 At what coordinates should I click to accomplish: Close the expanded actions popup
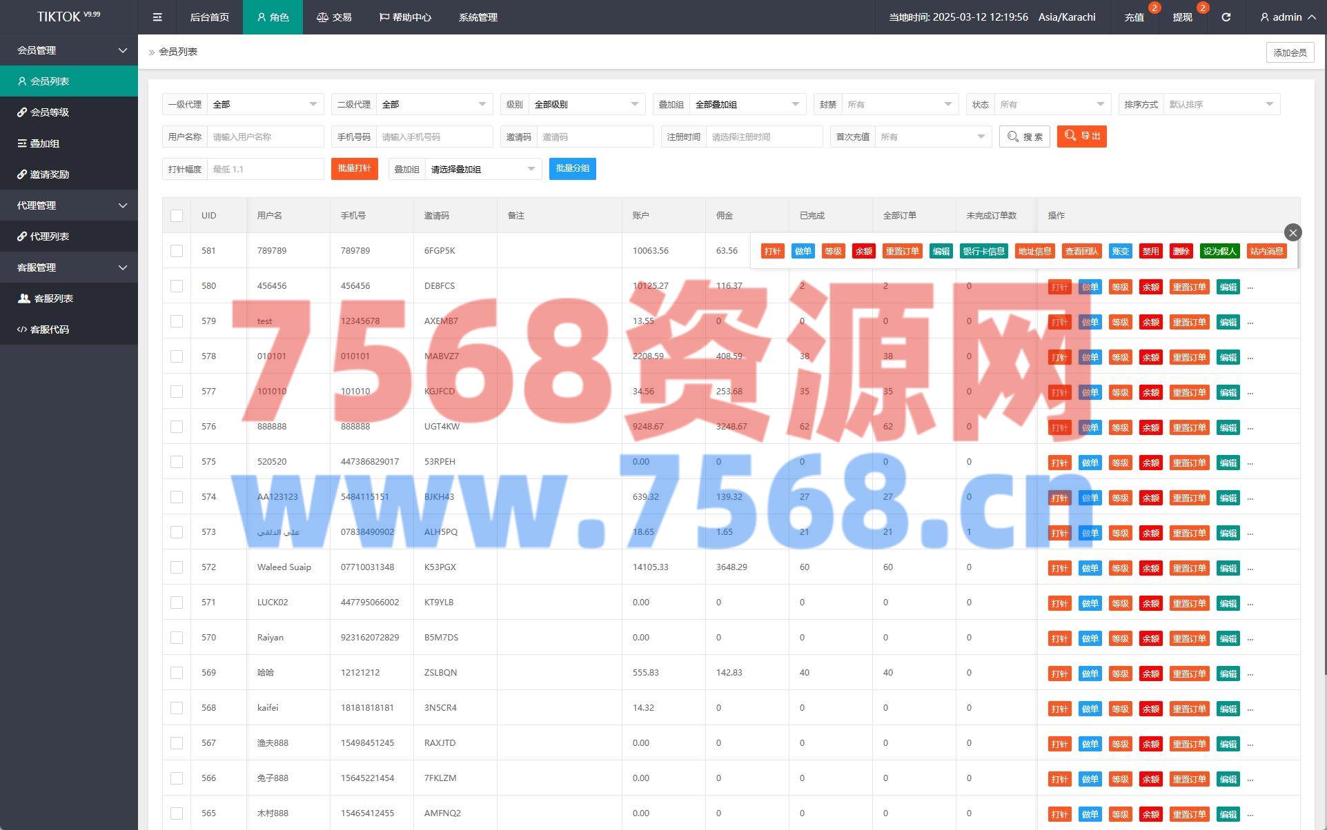coord(1292,232)
